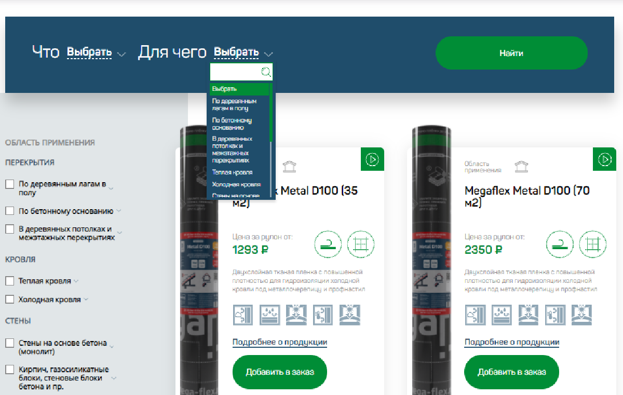Tick the sidebar 'По бетонному основанию' checkbox

tap(10, 211)
